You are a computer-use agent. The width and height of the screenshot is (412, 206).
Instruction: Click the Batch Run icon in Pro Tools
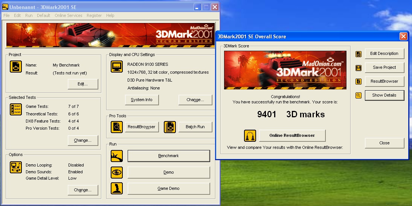coord(170,127)
